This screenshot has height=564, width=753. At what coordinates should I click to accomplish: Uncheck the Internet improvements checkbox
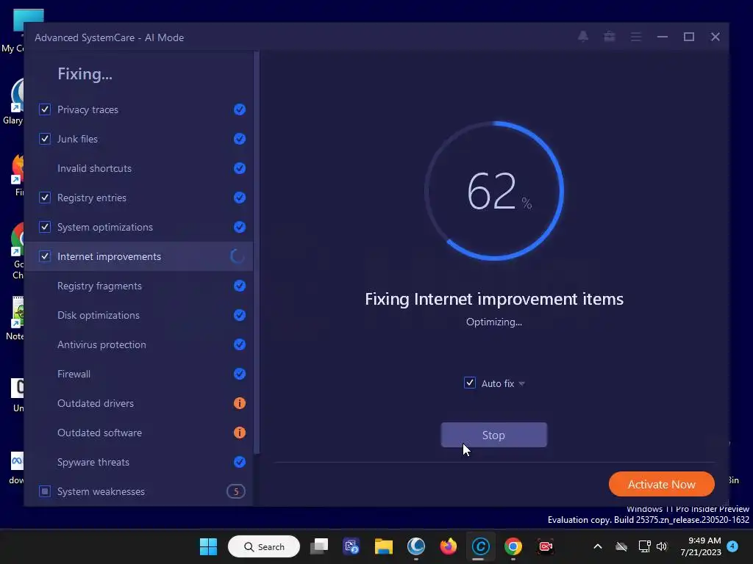pos(45,256)
